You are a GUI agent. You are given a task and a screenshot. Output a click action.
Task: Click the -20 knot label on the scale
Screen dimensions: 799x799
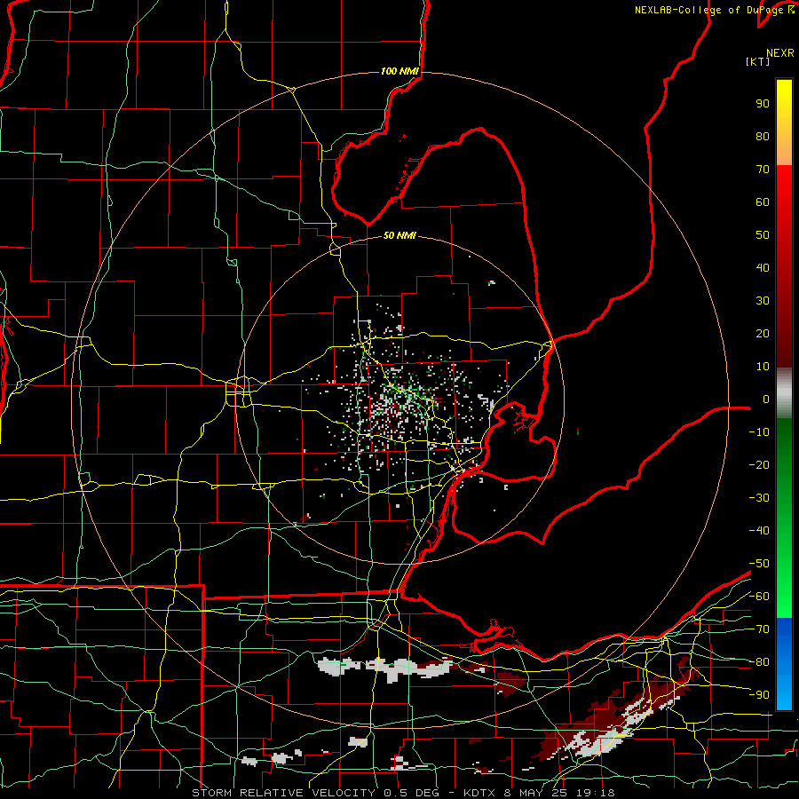759,464
